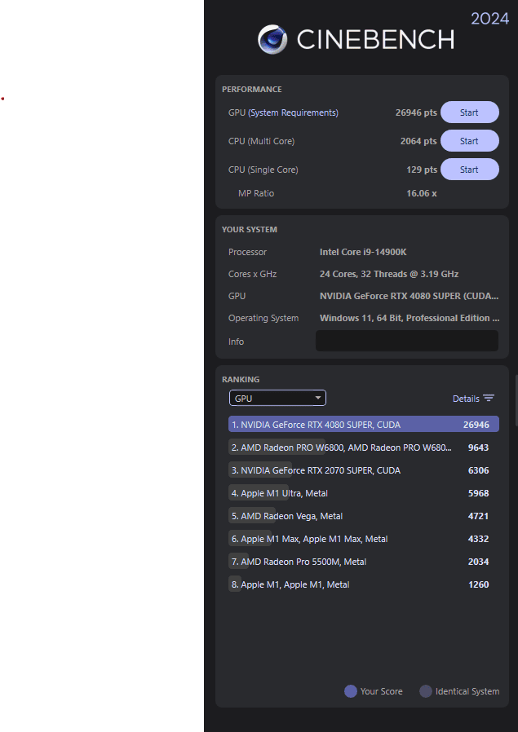Select the Radeon Pro 5500M ranking row

click(364, 562)
